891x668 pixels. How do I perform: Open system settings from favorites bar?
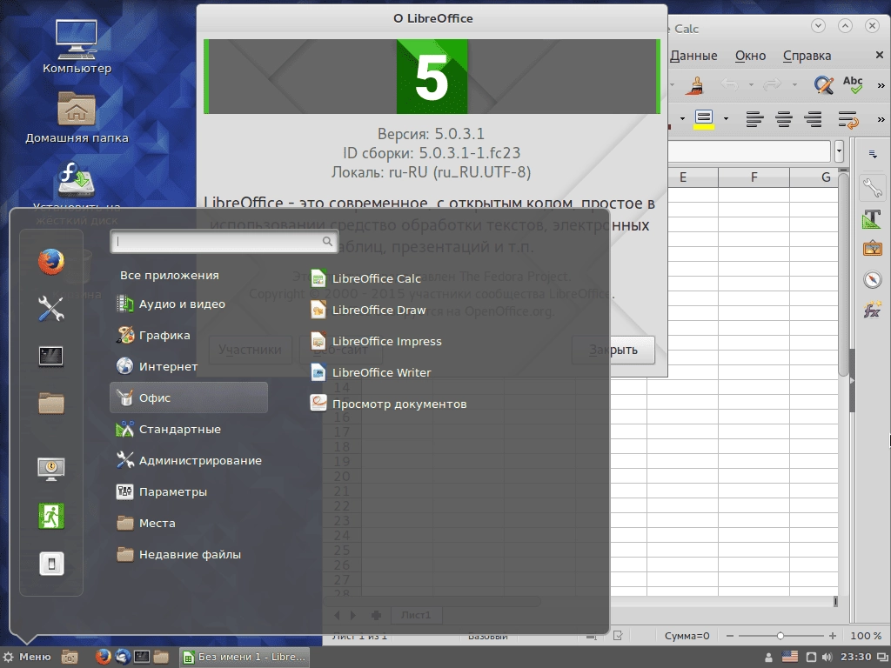click(51, 309)
